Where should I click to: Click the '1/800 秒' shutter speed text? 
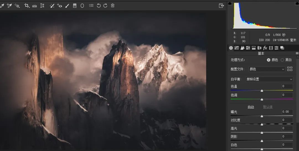coord(279,35)
